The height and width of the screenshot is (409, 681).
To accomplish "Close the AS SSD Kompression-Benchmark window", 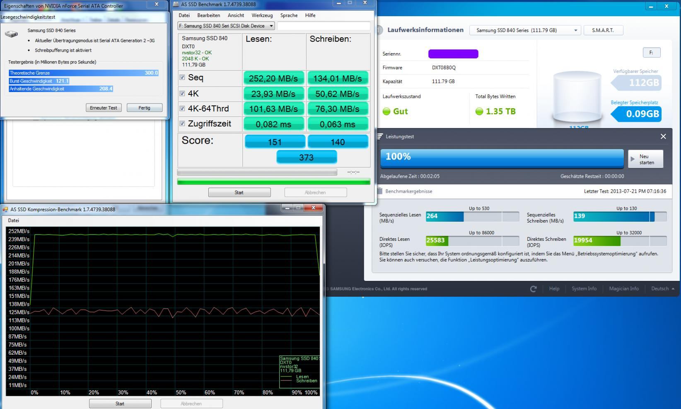I will (x=314, y=208).
